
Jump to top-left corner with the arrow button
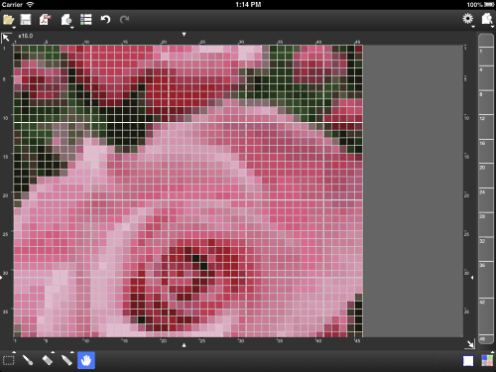6,38
